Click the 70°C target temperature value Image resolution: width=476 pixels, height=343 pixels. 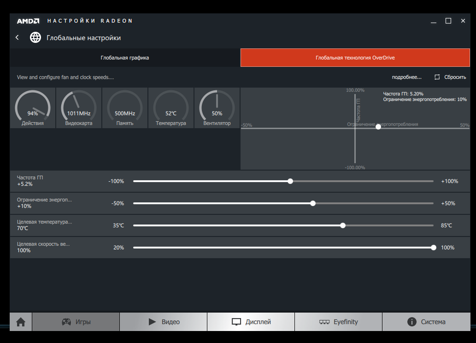[x=23, y=228]
